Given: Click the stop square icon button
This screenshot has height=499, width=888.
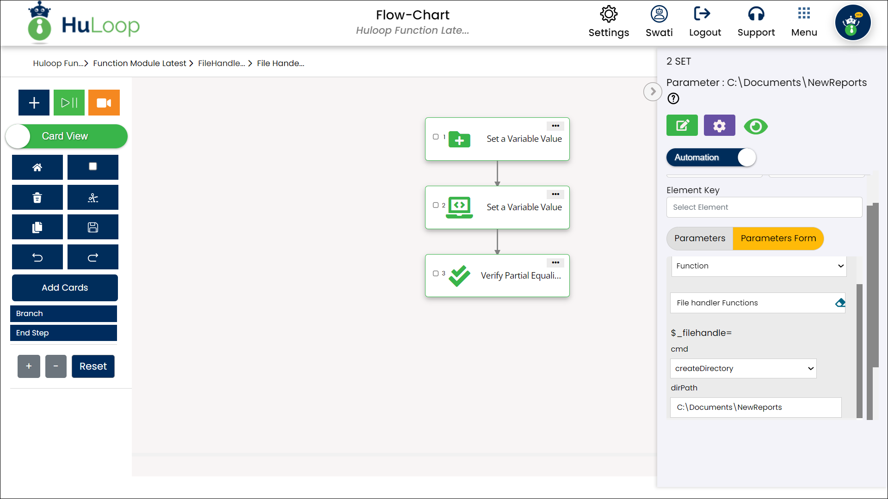Looking at the screenshot, I should point(93,167).
